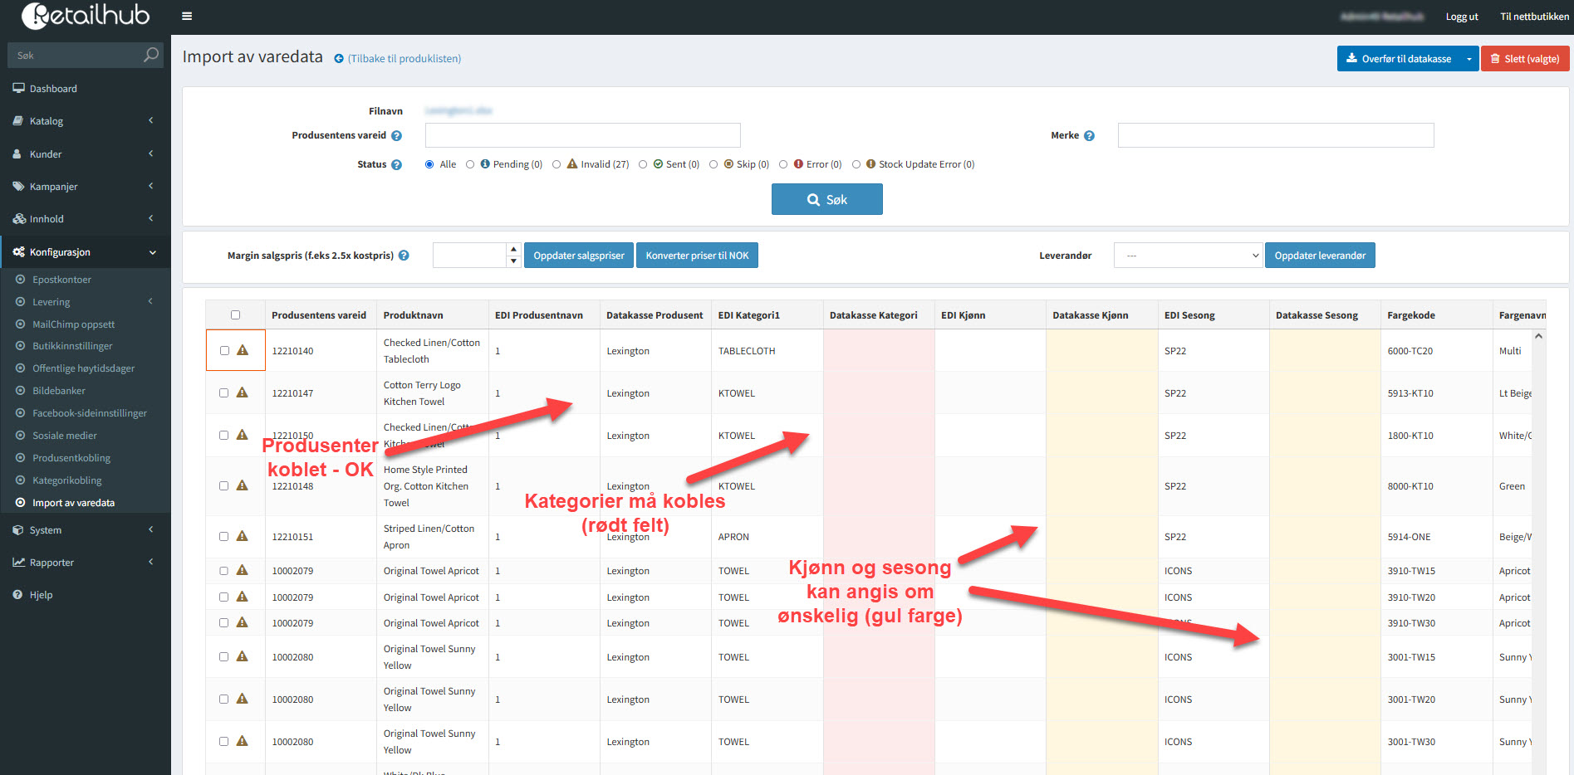Tick the select-all checkbox in table header
This screenshot has height=775, width=1574.
(x=235, y=315)
